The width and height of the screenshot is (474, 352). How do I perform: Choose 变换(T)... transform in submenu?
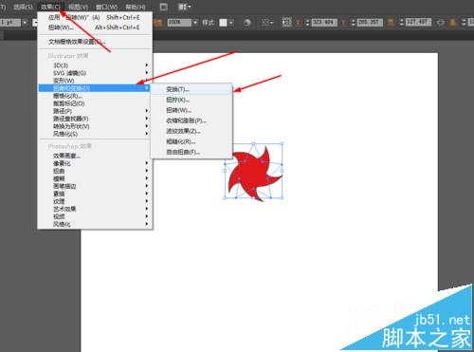pyautogui.click(x=191, y=89)
